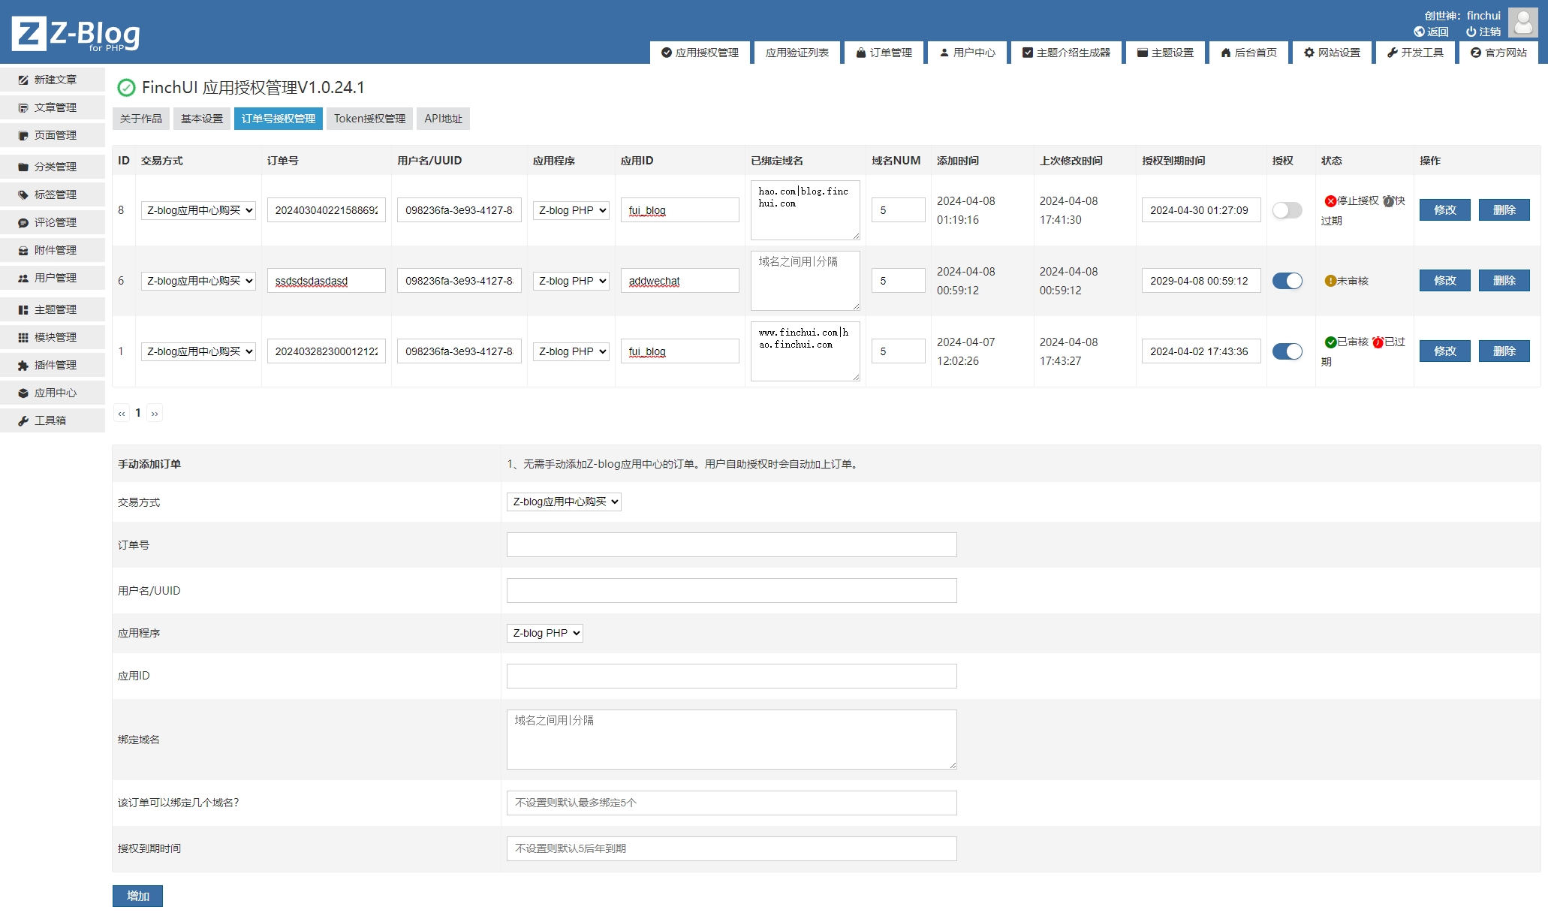Open 评论管理 sidebar entry
The height and width of the screenshot is (922, 1548).
53,222
